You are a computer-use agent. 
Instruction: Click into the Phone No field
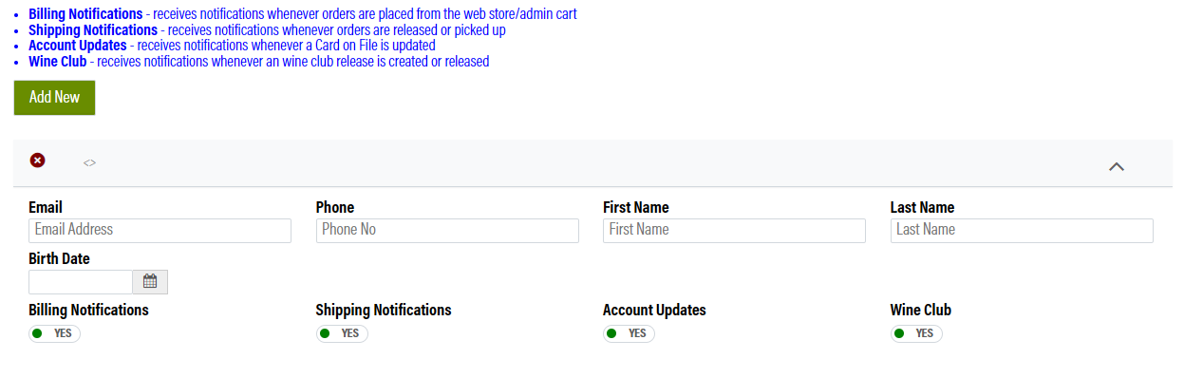tap(447, 231)
